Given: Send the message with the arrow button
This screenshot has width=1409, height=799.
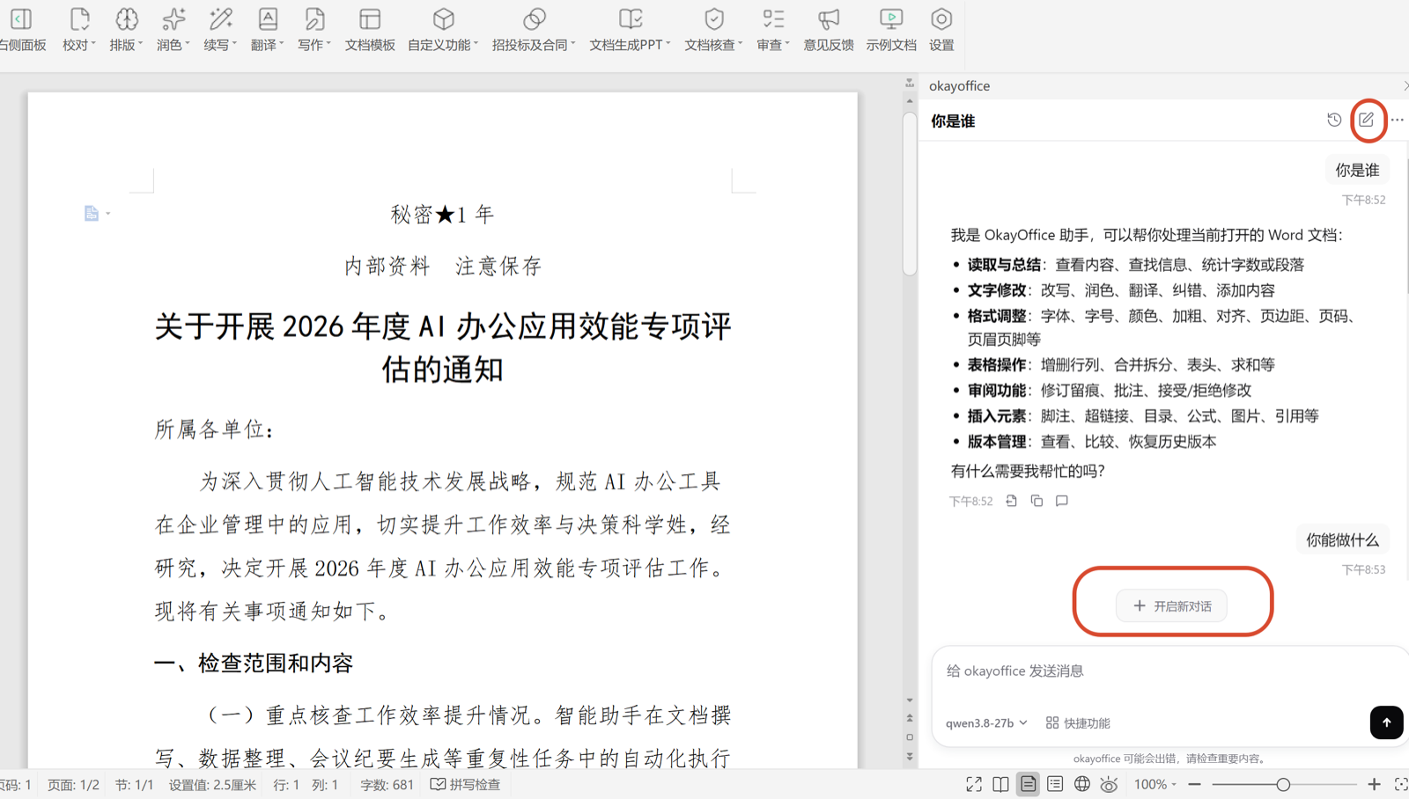Looking at the screenshot, I should 1386,722.
